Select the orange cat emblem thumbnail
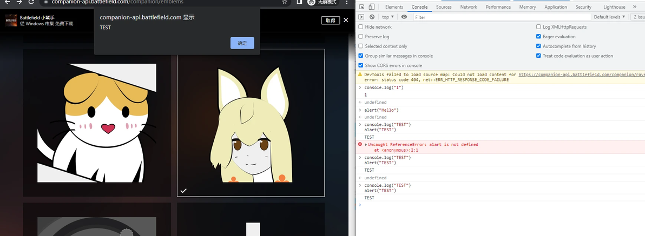This screenshot has width=645, height=236. click(97, 123)
